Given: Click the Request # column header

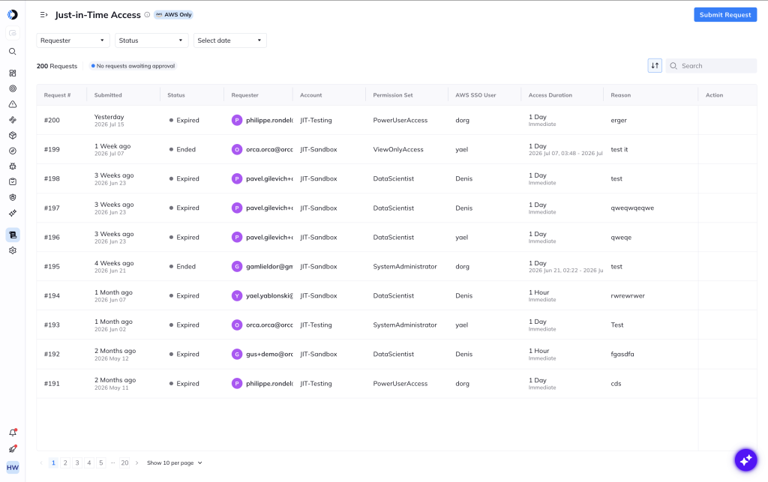Looking at the screenshot, I should [x=57, y=95].
